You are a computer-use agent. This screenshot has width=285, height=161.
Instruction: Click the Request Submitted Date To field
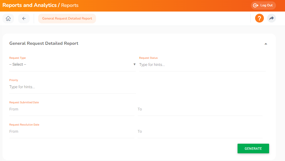coord(200,109)
